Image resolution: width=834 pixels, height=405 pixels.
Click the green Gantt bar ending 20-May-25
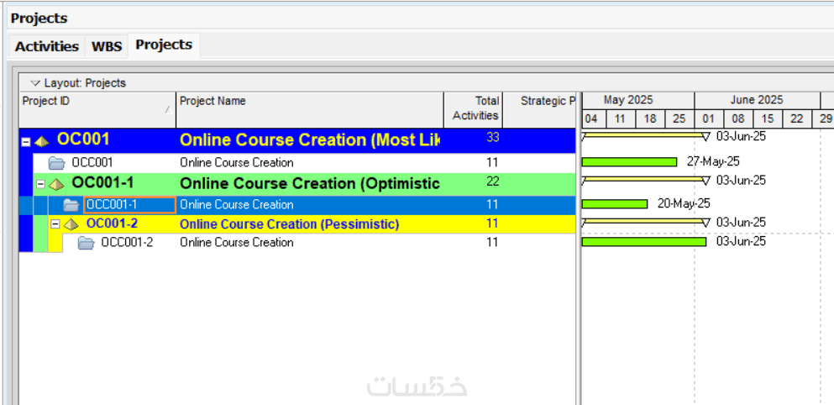[x=615, y=204]
